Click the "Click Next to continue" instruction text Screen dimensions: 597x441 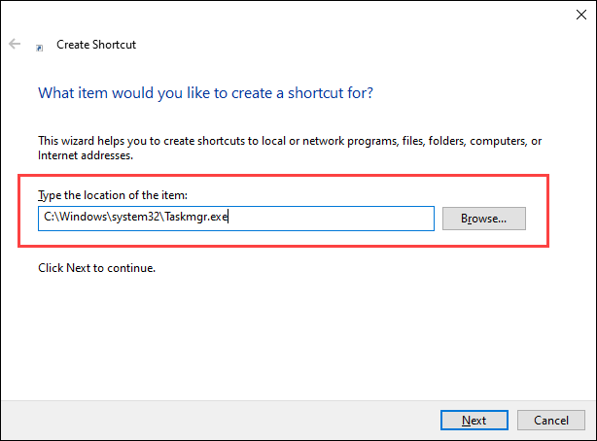(96, 267)
